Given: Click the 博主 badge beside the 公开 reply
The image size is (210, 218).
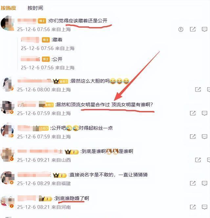Looking at the screenshot, I should coord(46,59).
